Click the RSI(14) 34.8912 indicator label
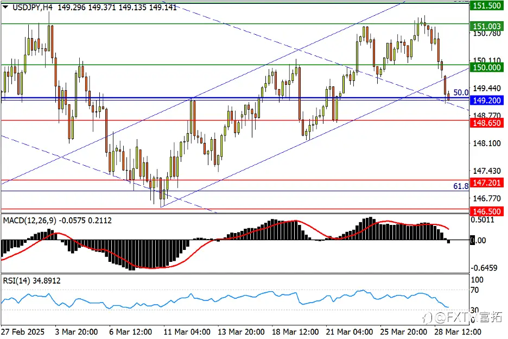This screenshot has width=508, height=339. (31, 281)
